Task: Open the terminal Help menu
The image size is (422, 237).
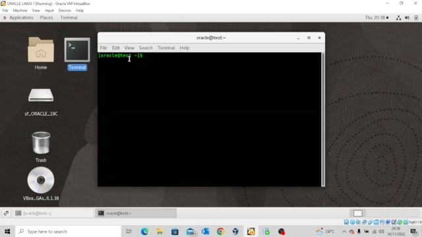Action: 185,48
